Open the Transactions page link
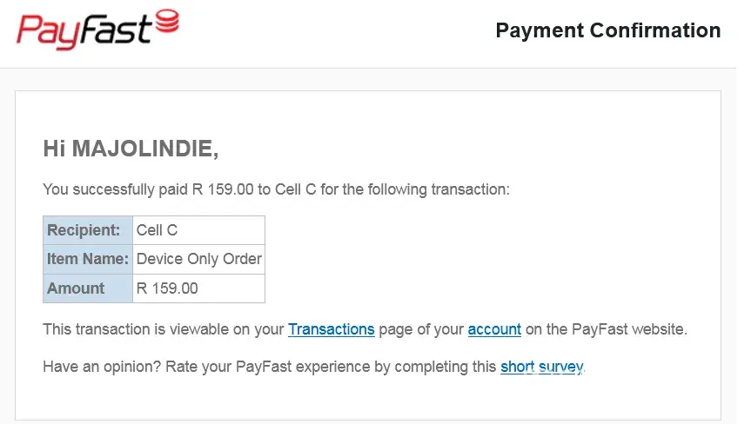 pyautogui.click(x=331, y=329)
